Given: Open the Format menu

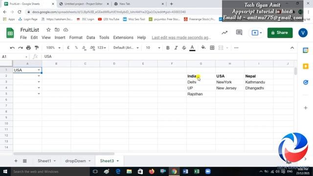Looking at the screenshot, I should tap(76, 38).
